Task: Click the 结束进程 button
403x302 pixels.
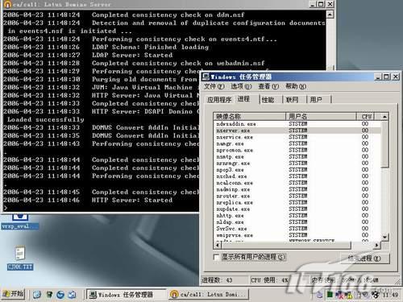Action: point(364,259)
